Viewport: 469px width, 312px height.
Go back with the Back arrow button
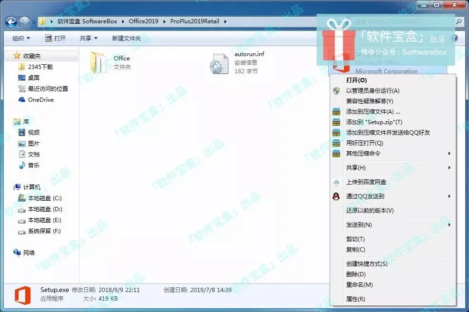[11, 22]
